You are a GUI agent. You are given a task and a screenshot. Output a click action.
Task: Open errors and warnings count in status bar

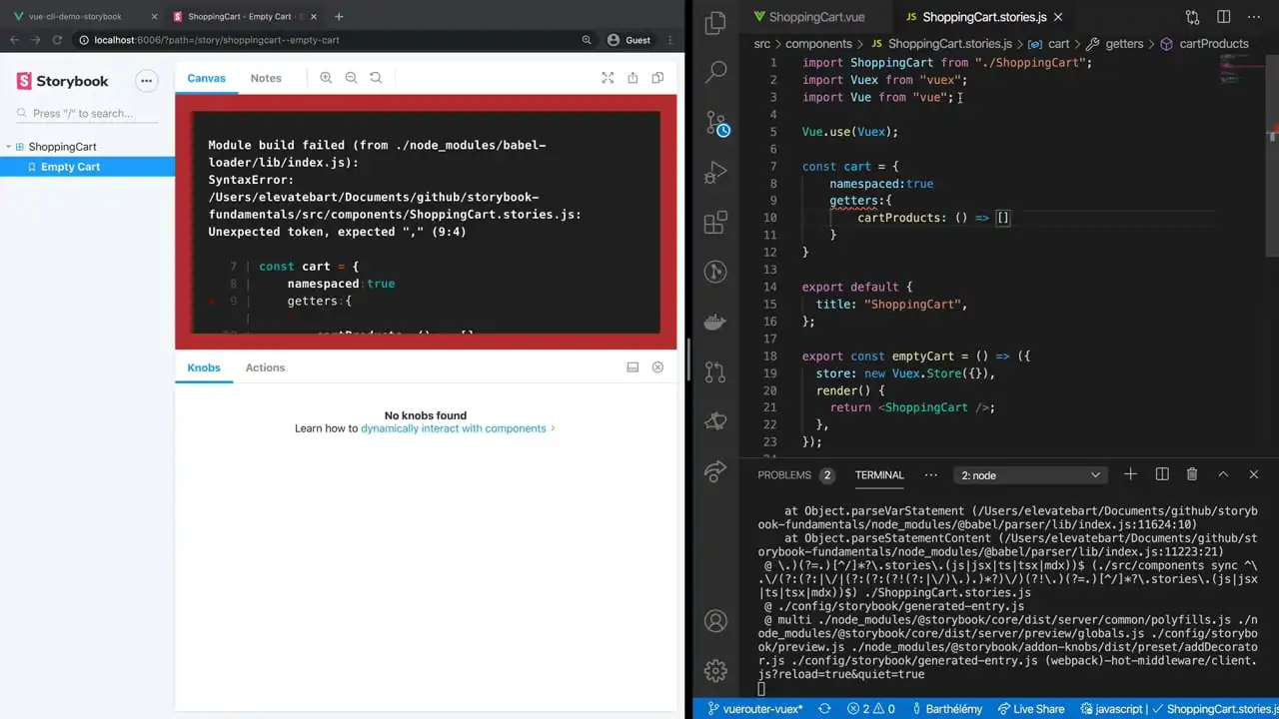tap(870, 708)
